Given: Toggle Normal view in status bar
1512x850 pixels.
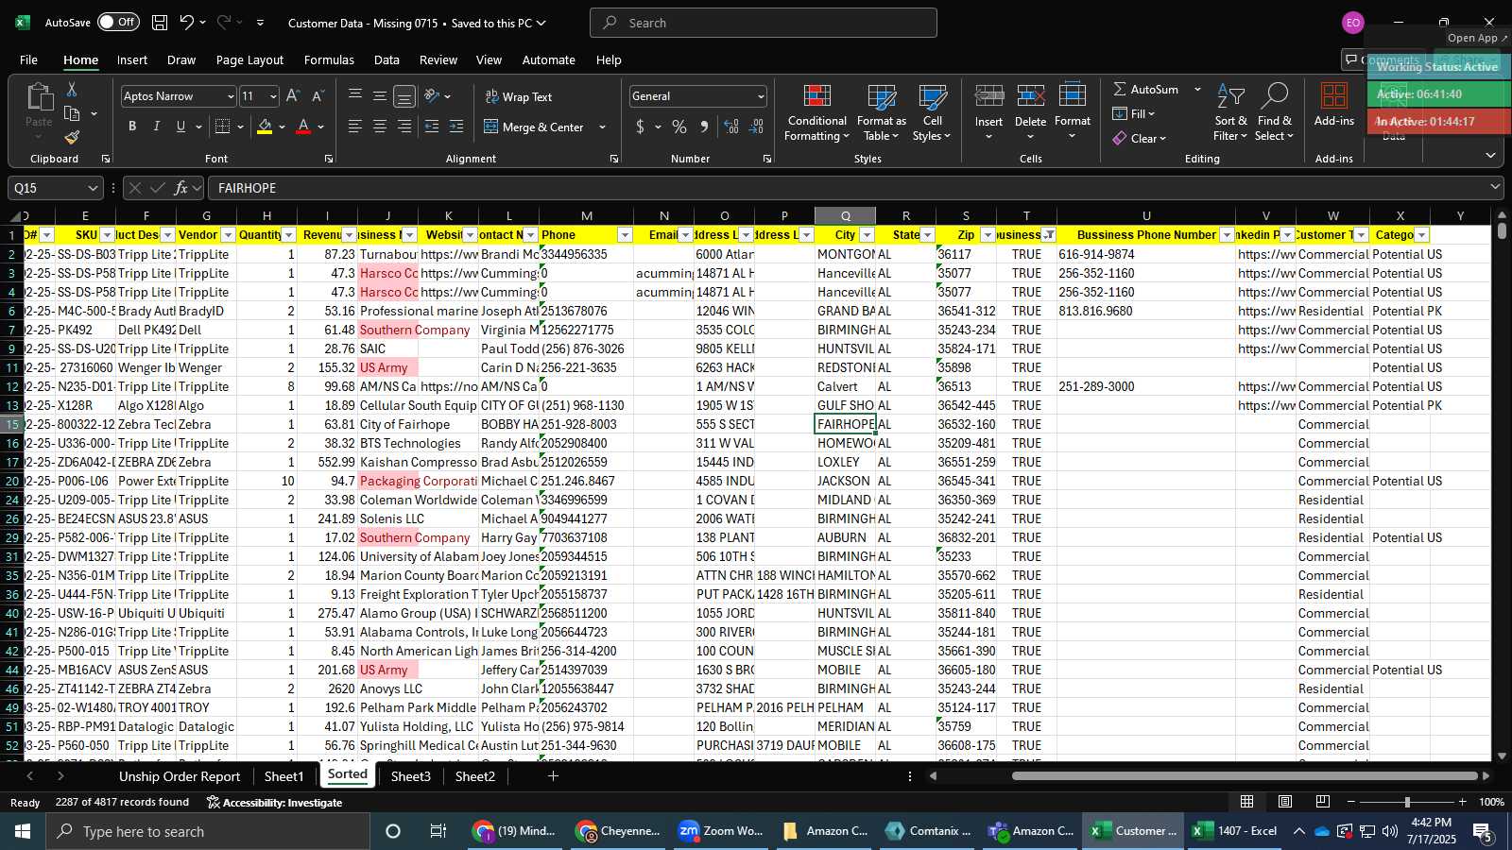Looking at the screenshot, I should 1247,802.
